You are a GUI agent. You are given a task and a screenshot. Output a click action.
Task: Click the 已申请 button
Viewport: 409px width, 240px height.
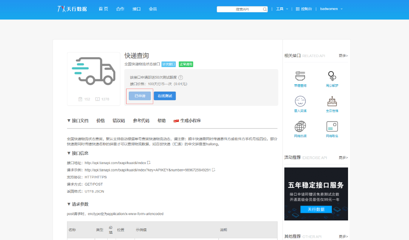(x=140, y=96)
